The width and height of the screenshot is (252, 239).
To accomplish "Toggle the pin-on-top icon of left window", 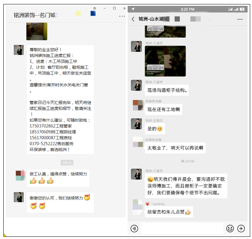I will pyautogui.click(x=95, y=8).
